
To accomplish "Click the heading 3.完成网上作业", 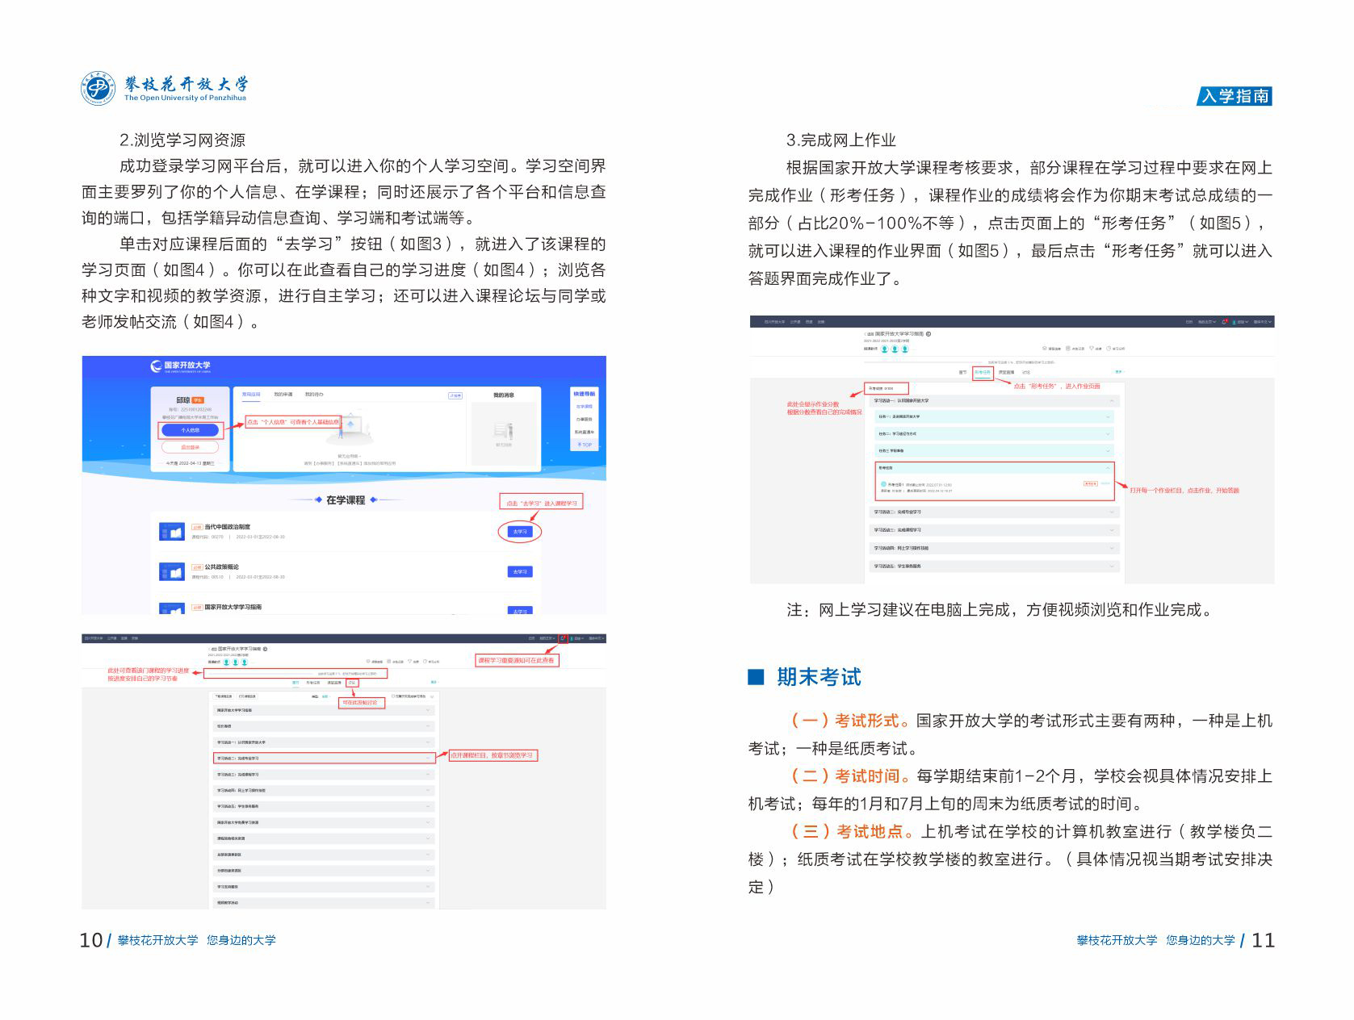I will click(841, 140).
